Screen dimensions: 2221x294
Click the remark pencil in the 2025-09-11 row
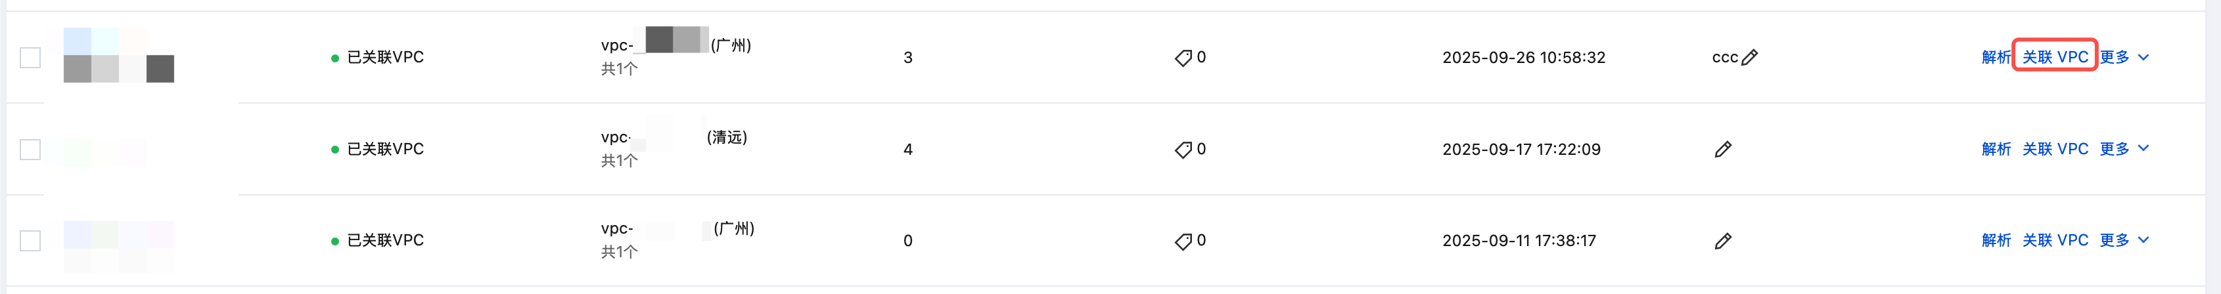tap(1723, 241)
